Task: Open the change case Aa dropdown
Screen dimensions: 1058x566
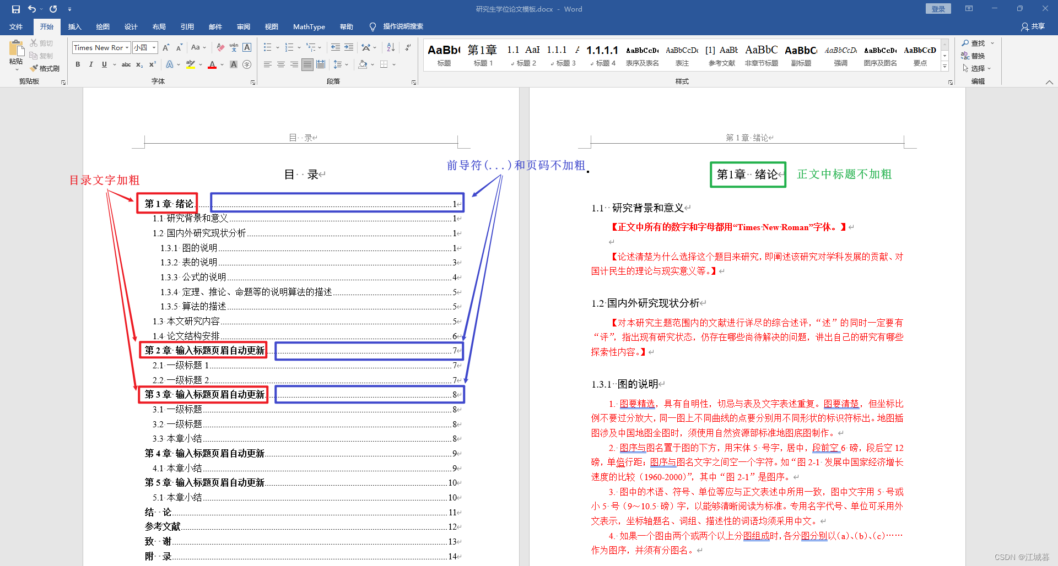Action: (198, 47)
